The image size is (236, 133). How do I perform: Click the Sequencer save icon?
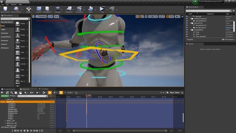click(x=7, y=93)
